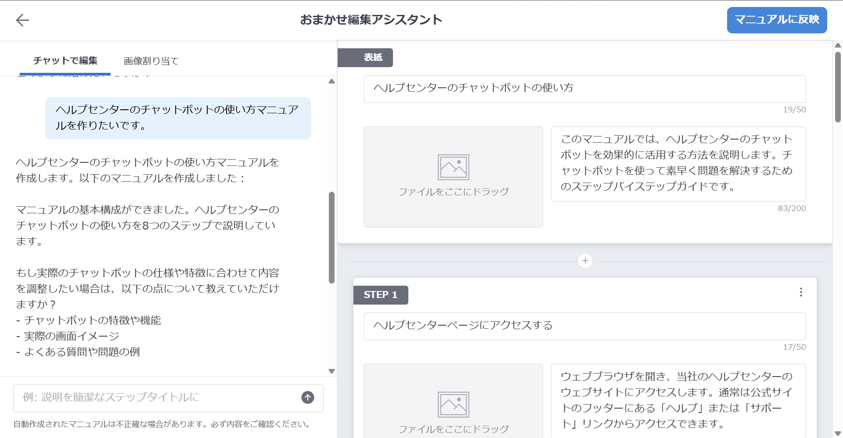Click the send arrow icon in chat input
The image size is (843, 438).
point(308,398)
